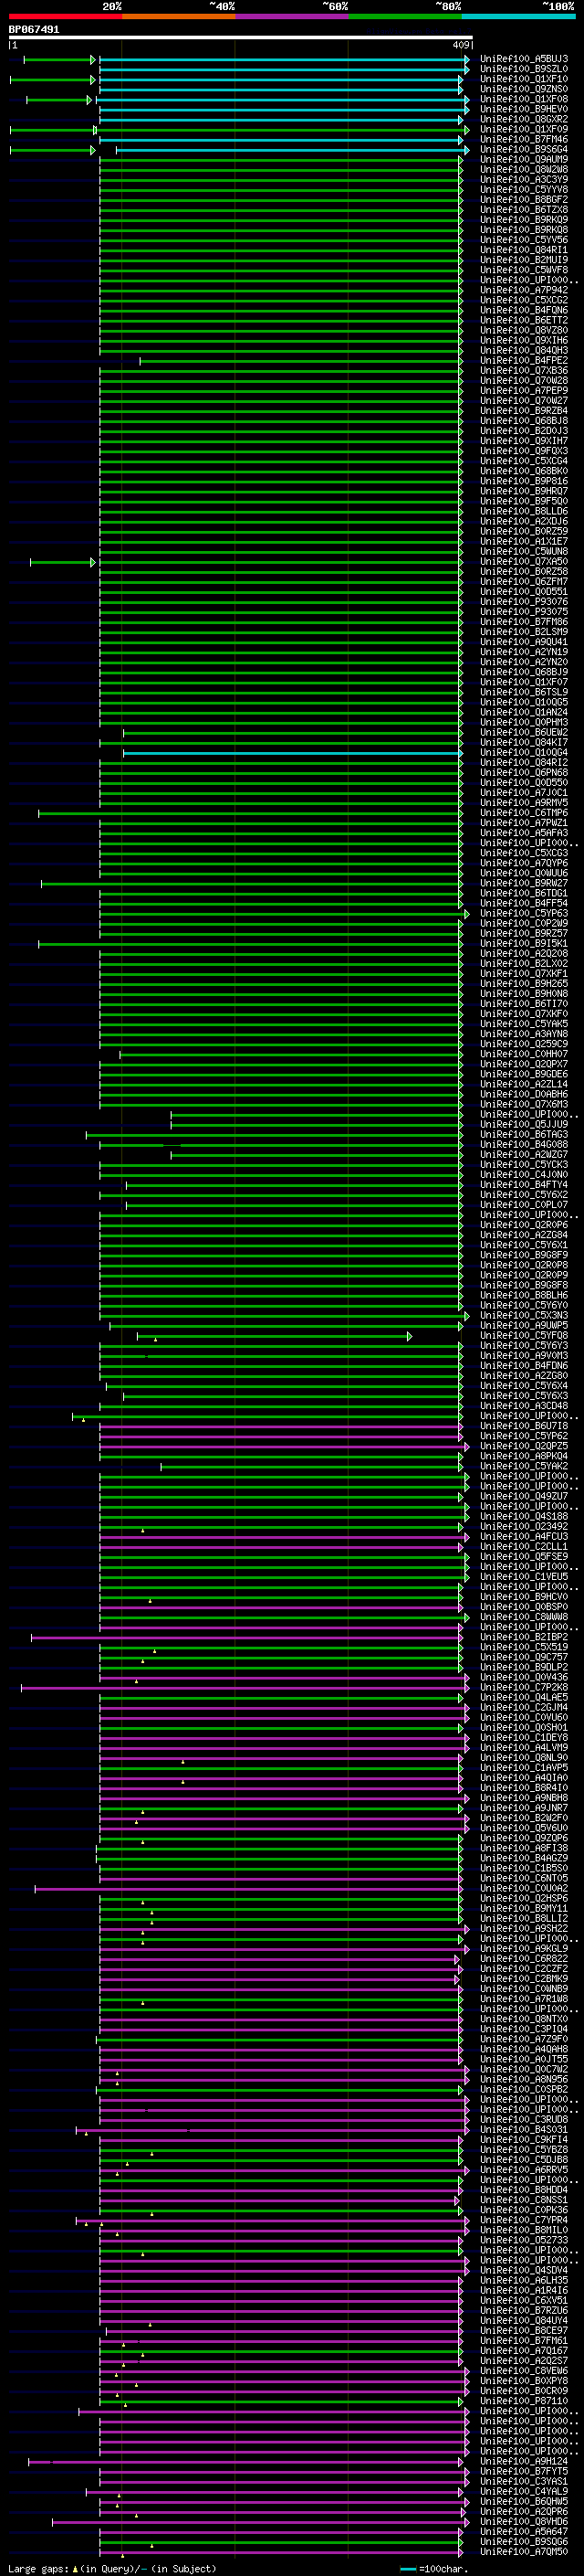Click the hit label UniRef100_Q84RI1
This screenshot has width=584, height=2576.
coord(524,250)
